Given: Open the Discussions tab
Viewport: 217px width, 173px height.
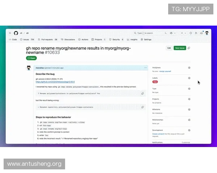Looking at the screenshot, I should 68,40.
